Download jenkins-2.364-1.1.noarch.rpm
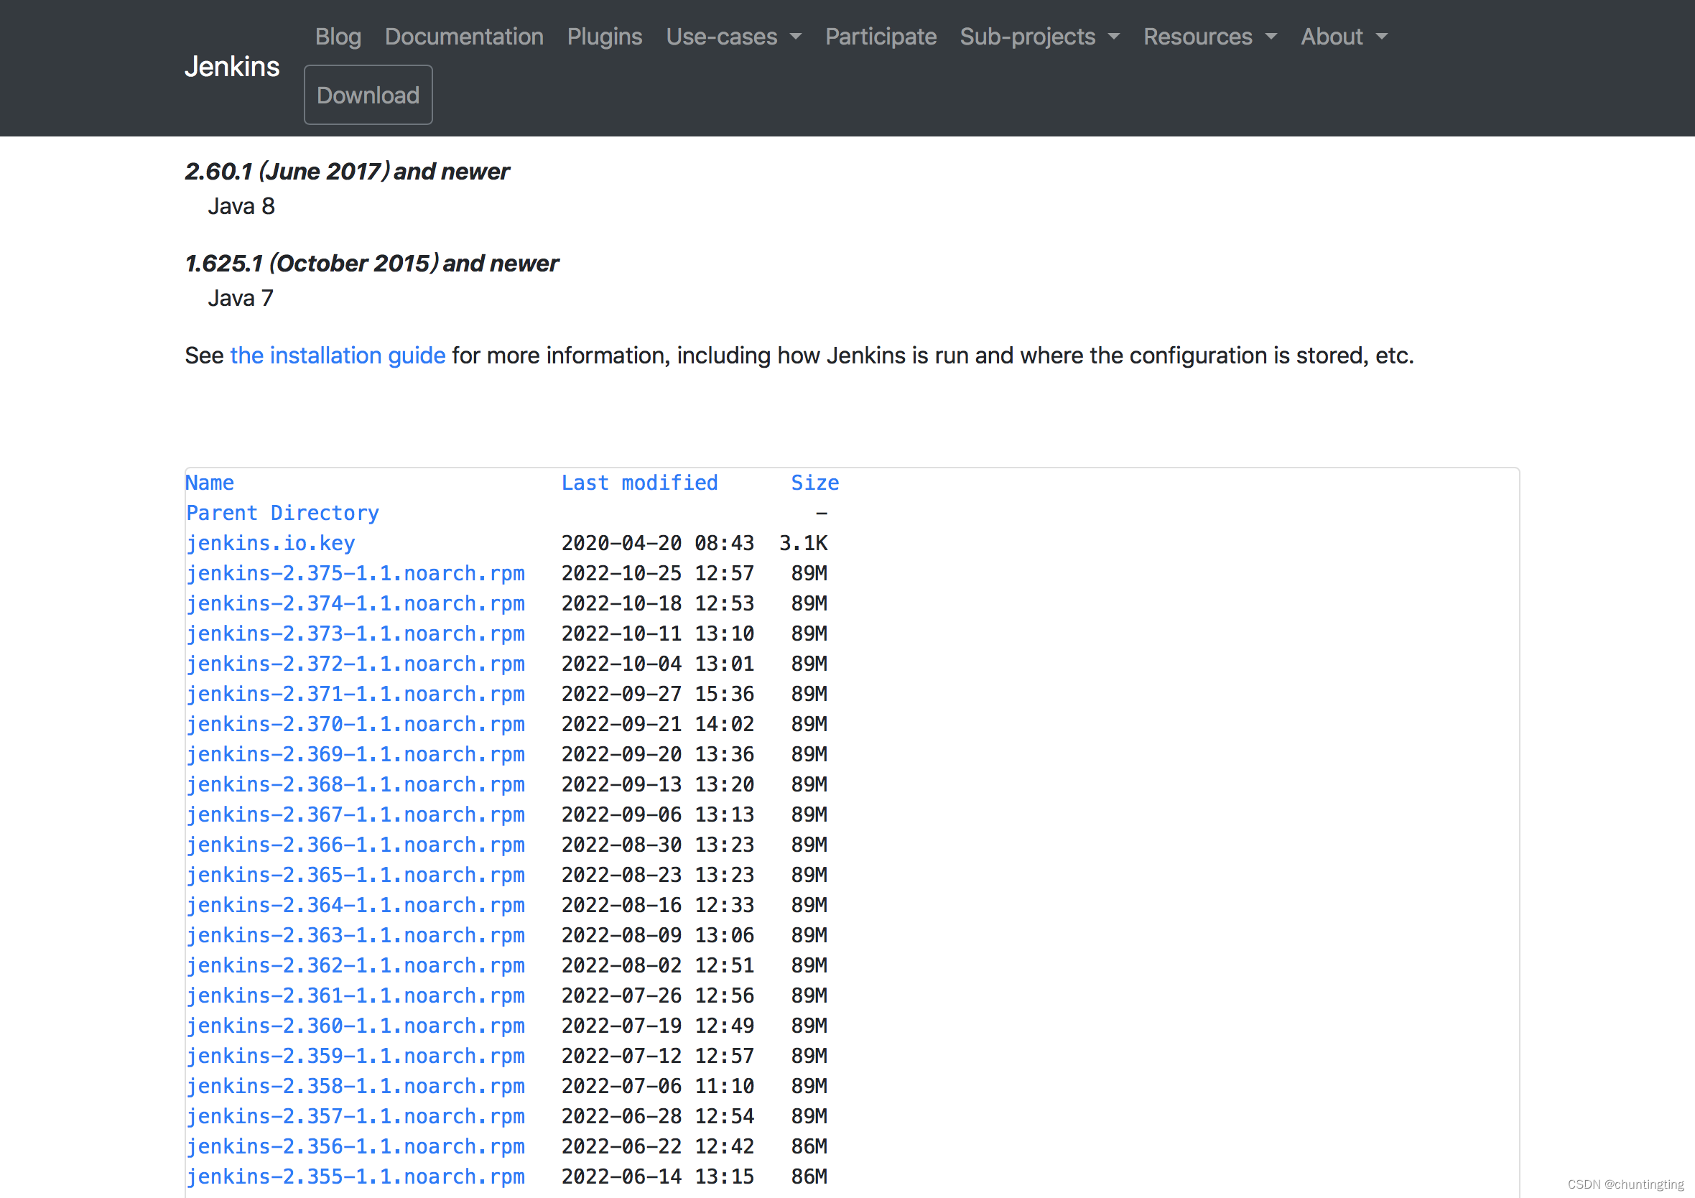This screenshot has width=1695, height=1198. [x=355, y=906]
